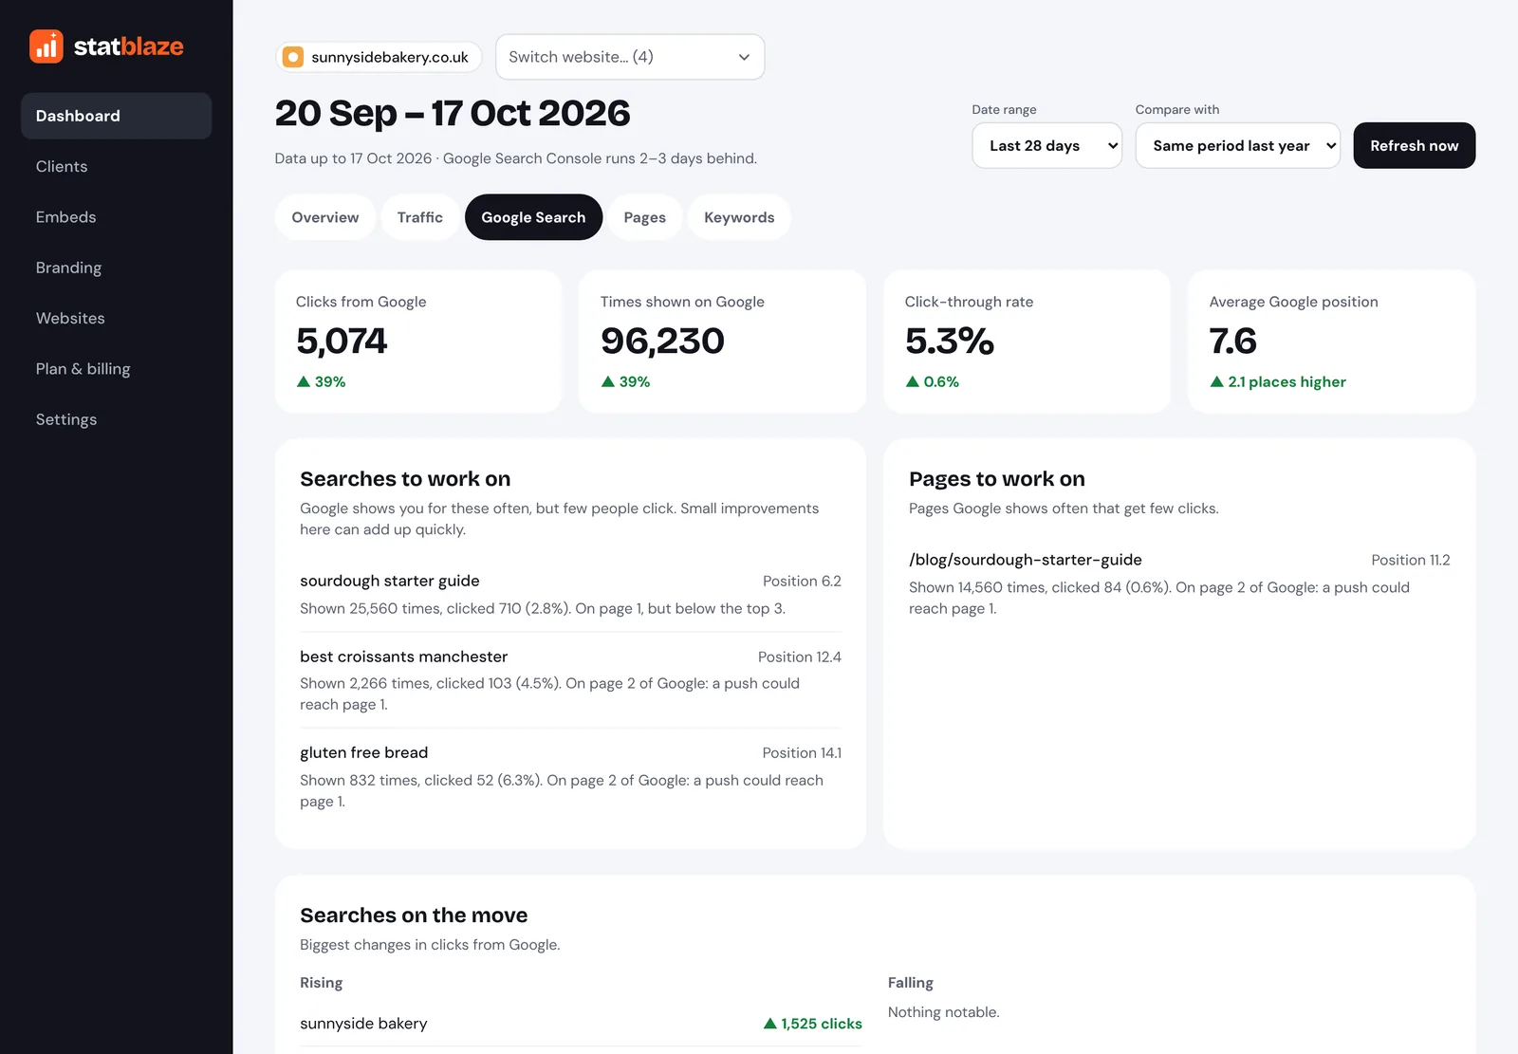
Task: Click the Position 12.4 label
Action: tap(800, 656)
